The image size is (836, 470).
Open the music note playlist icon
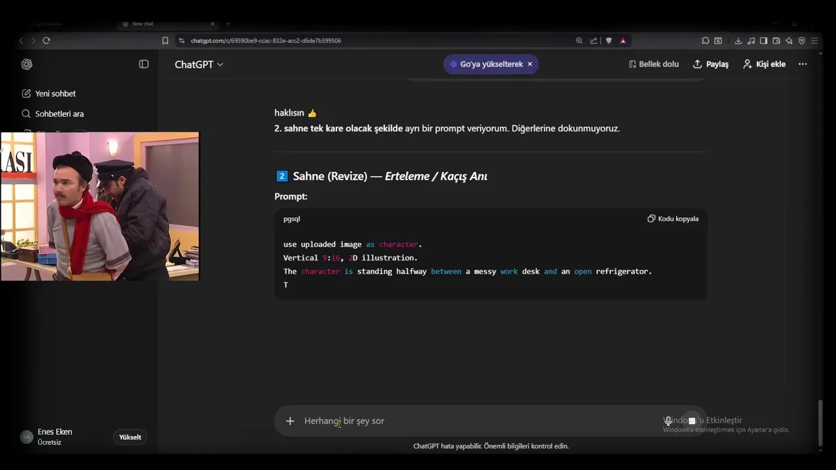point(751,40)
